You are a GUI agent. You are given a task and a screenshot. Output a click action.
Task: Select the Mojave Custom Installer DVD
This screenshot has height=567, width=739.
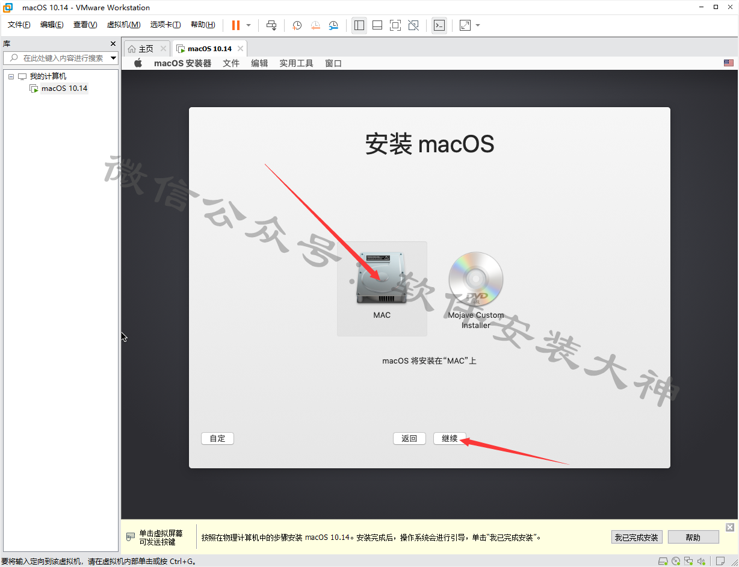tap(475, 290)
